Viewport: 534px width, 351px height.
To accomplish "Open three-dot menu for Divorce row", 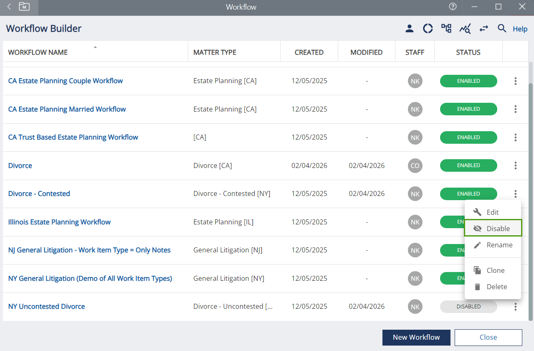I will (516, 165).
